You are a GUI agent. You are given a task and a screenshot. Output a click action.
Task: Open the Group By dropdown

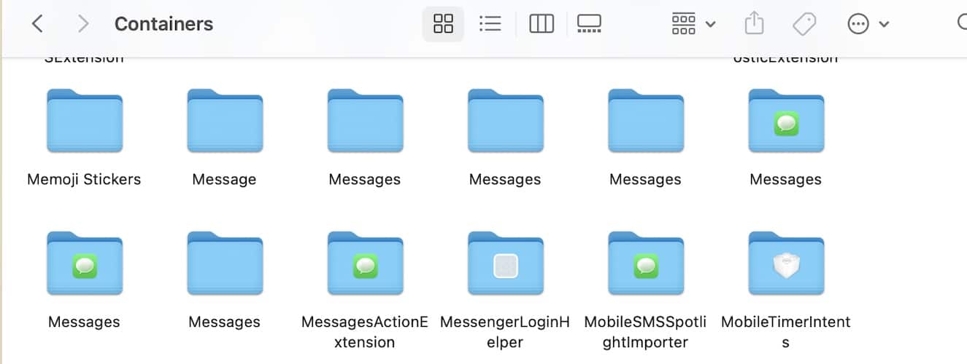693,24
